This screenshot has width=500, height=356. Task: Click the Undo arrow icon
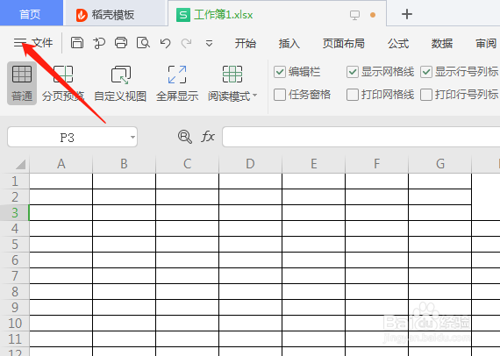pyautogui.click(x=165, y=43)
